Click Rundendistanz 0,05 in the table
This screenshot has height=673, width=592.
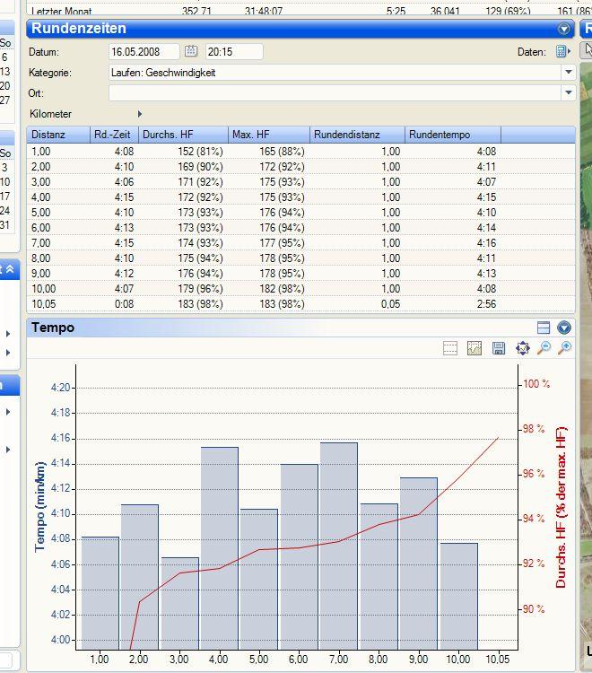click(390, 304)
